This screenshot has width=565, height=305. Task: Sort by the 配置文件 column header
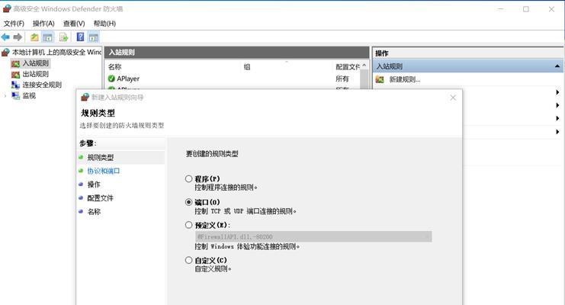pos(347,66)
